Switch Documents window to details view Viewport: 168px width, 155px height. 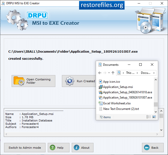pyautogui.click(x=149, y=117)
